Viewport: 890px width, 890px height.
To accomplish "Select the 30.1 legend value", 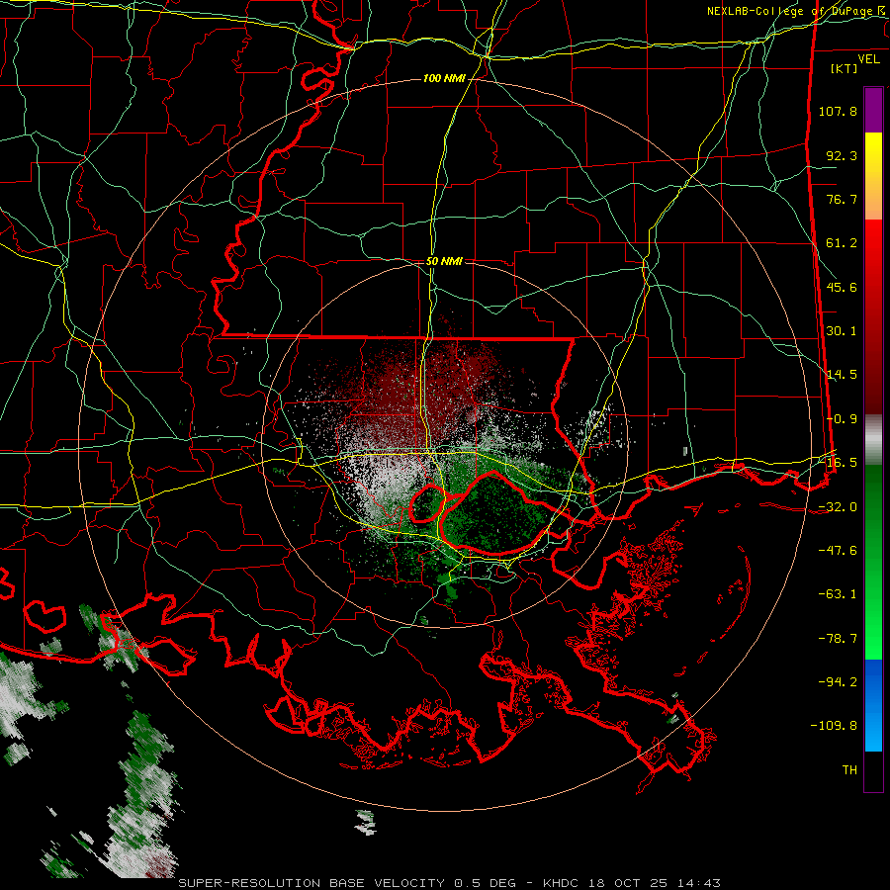I will tap(842, 331).
